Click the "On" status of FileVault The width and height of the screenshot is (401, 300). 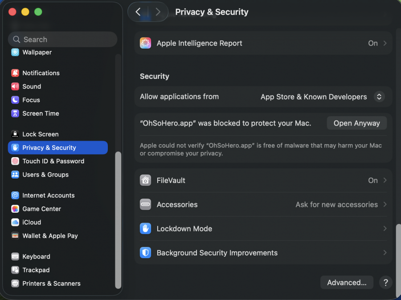373,180
